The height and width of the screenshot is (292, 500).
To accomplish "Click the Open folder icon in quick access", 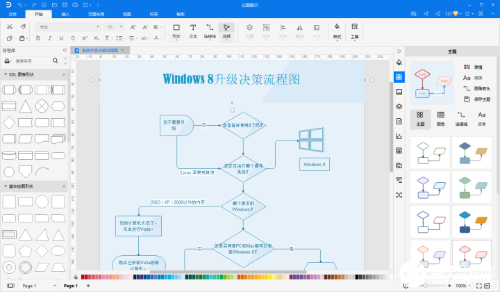I will click(55, 5).
